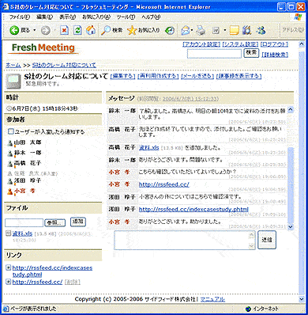Open the Back button history dropdown arrow
Screen dimensions: 308x315
click(34, 30)
